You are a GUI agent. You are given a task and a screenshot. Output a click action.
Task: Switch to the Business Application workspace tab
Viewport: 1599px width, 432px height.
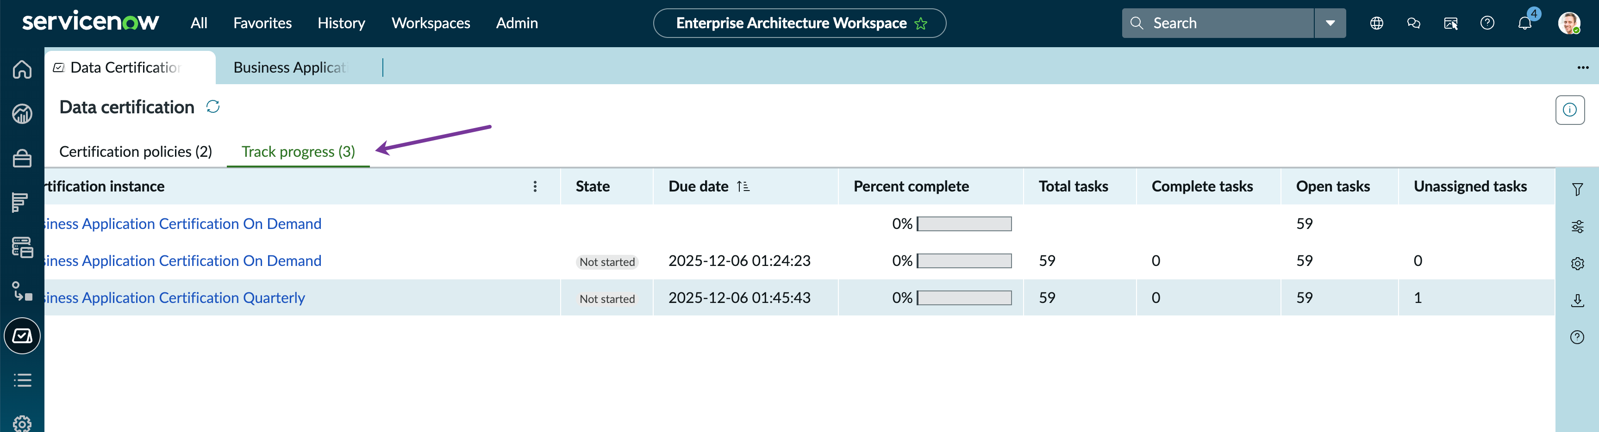coord(292,68)
